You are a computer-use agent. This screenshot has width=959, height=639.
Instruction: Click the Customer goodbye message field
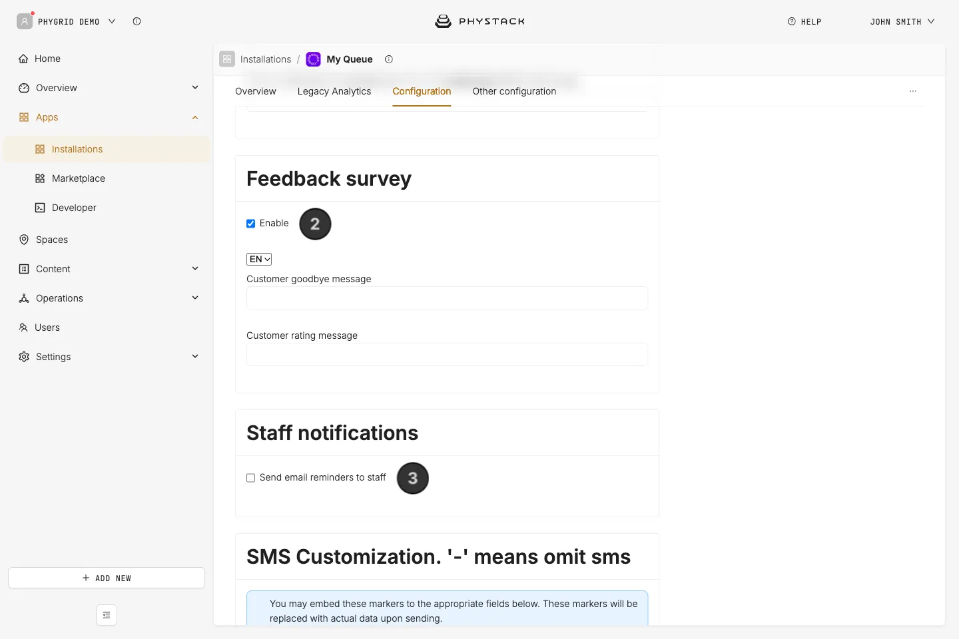447,298
